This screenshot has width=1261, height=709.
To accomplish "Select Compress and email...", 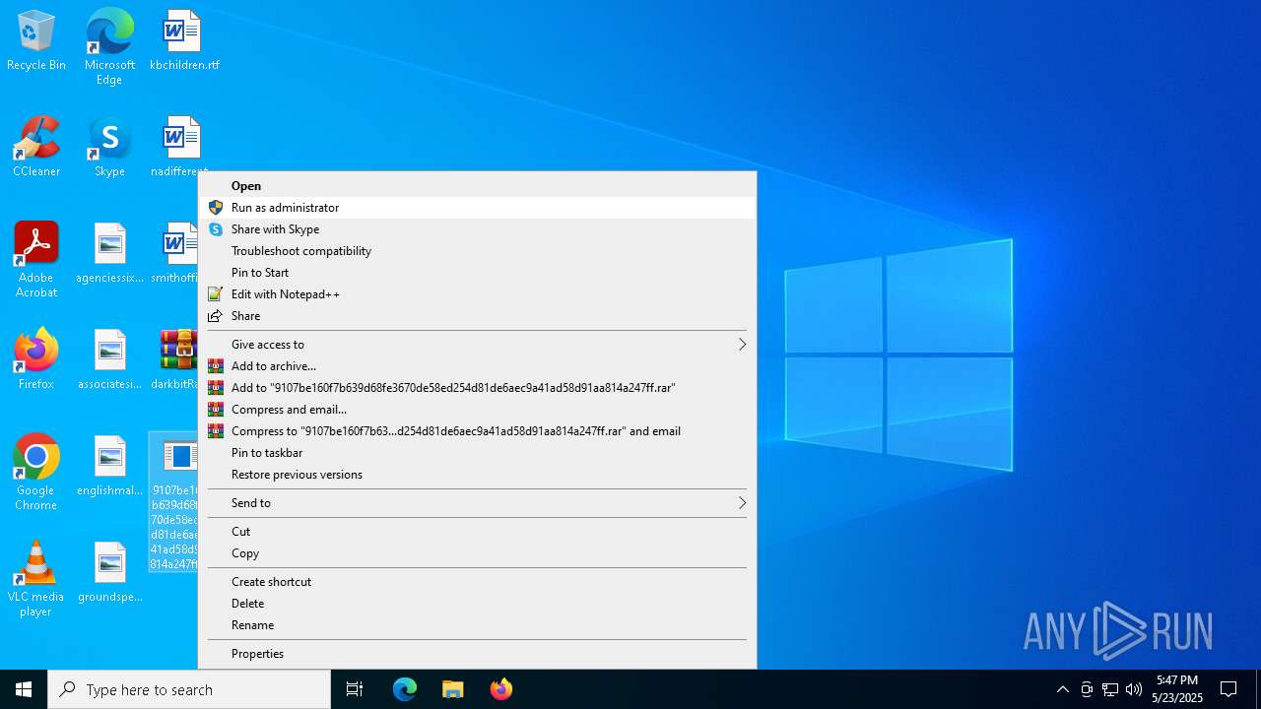I will [477, 410].
